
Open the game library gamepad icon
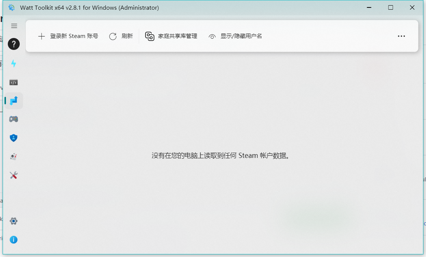click(x=14, y=119)
